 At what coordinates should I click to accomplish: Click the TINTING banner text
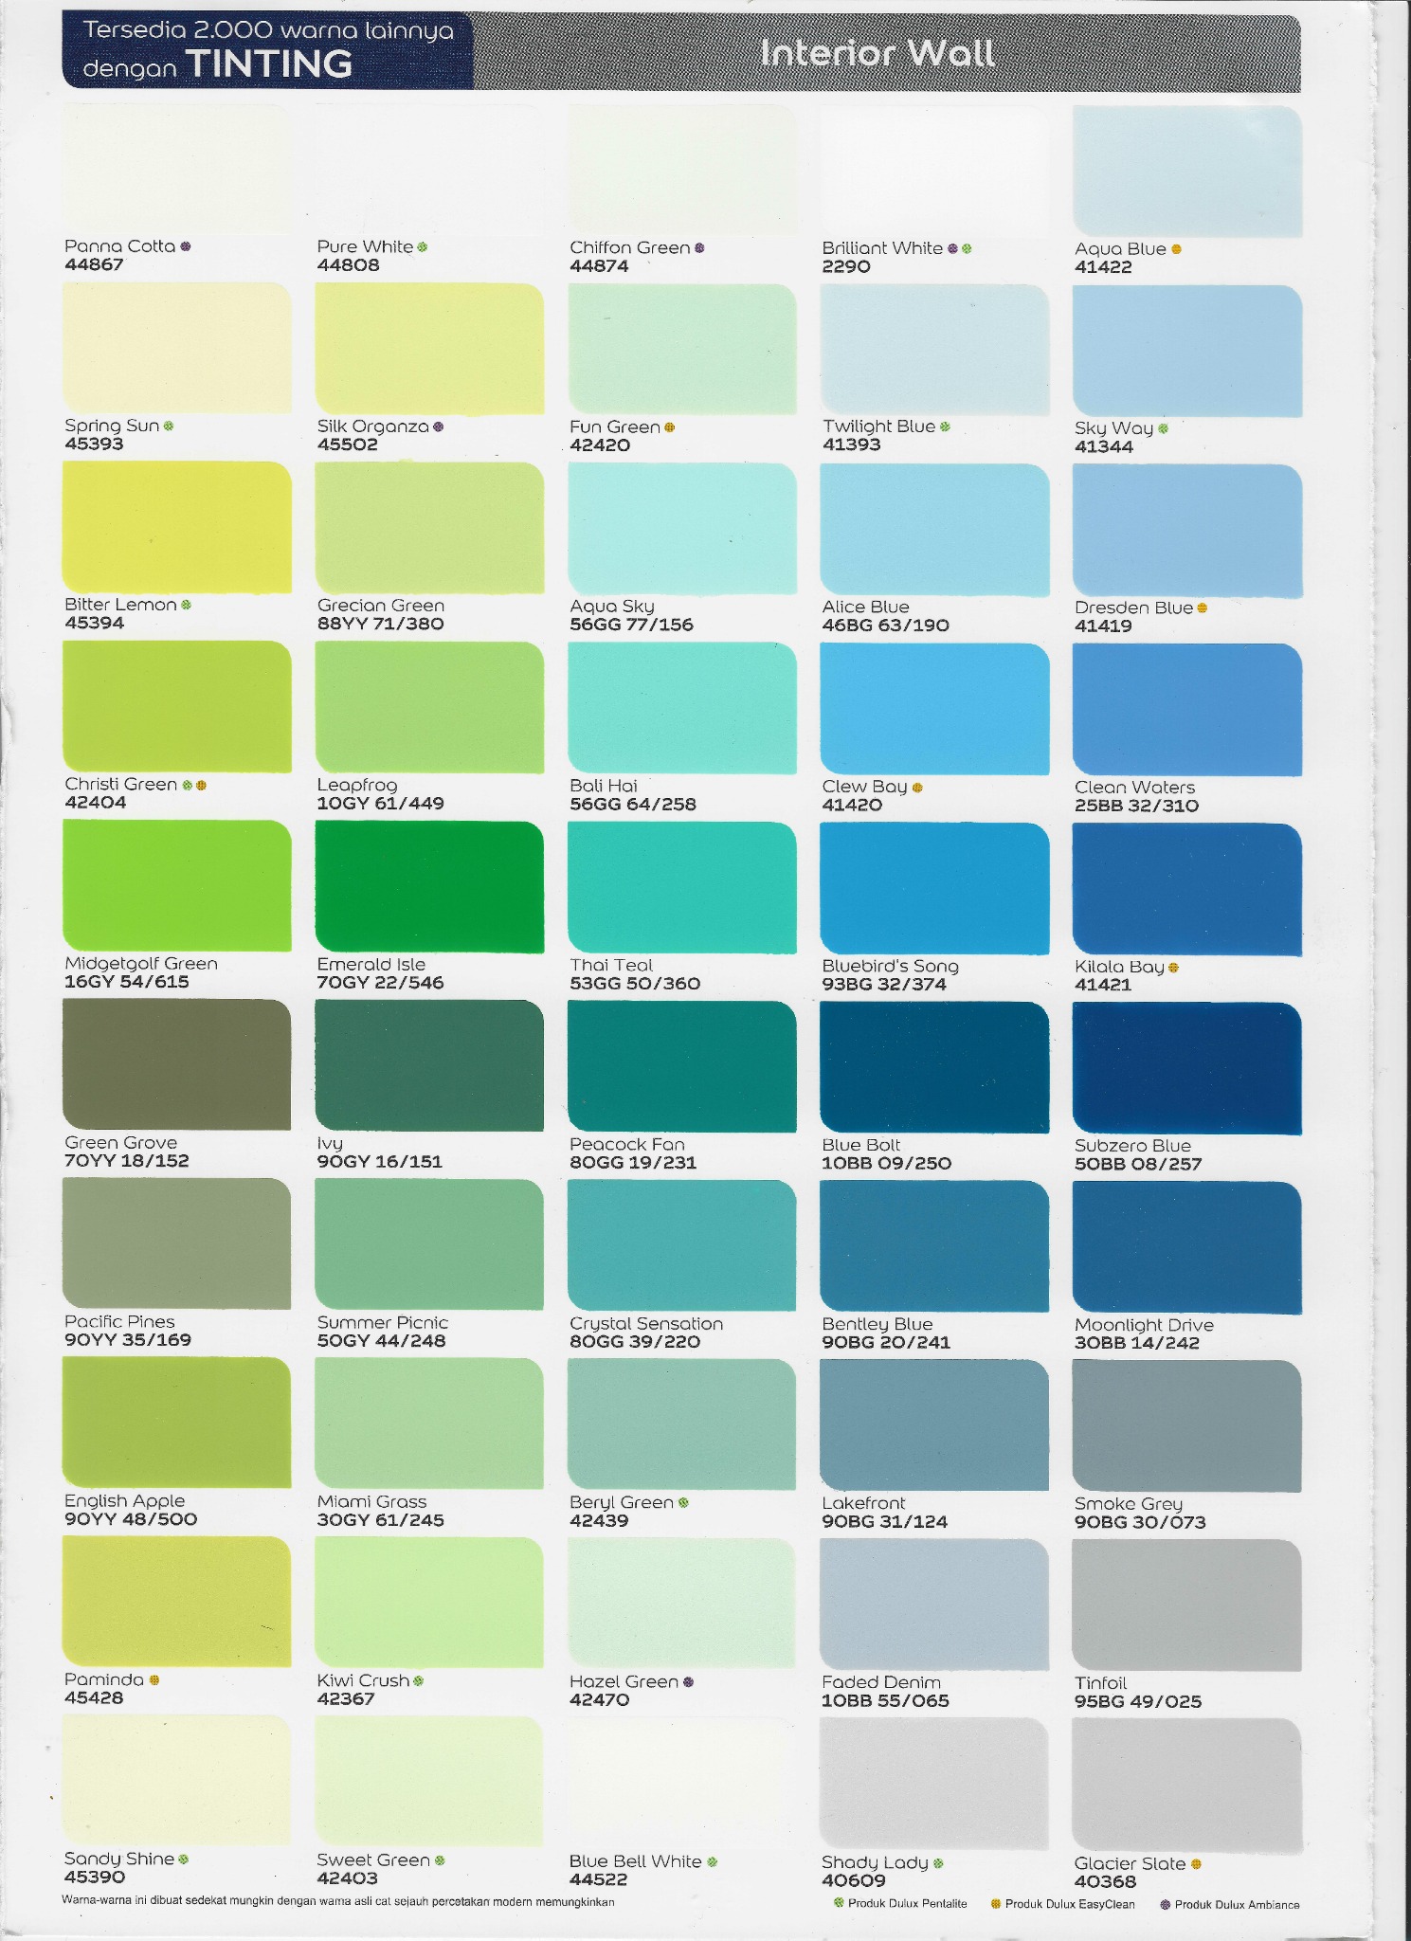(x=269, y=64)
